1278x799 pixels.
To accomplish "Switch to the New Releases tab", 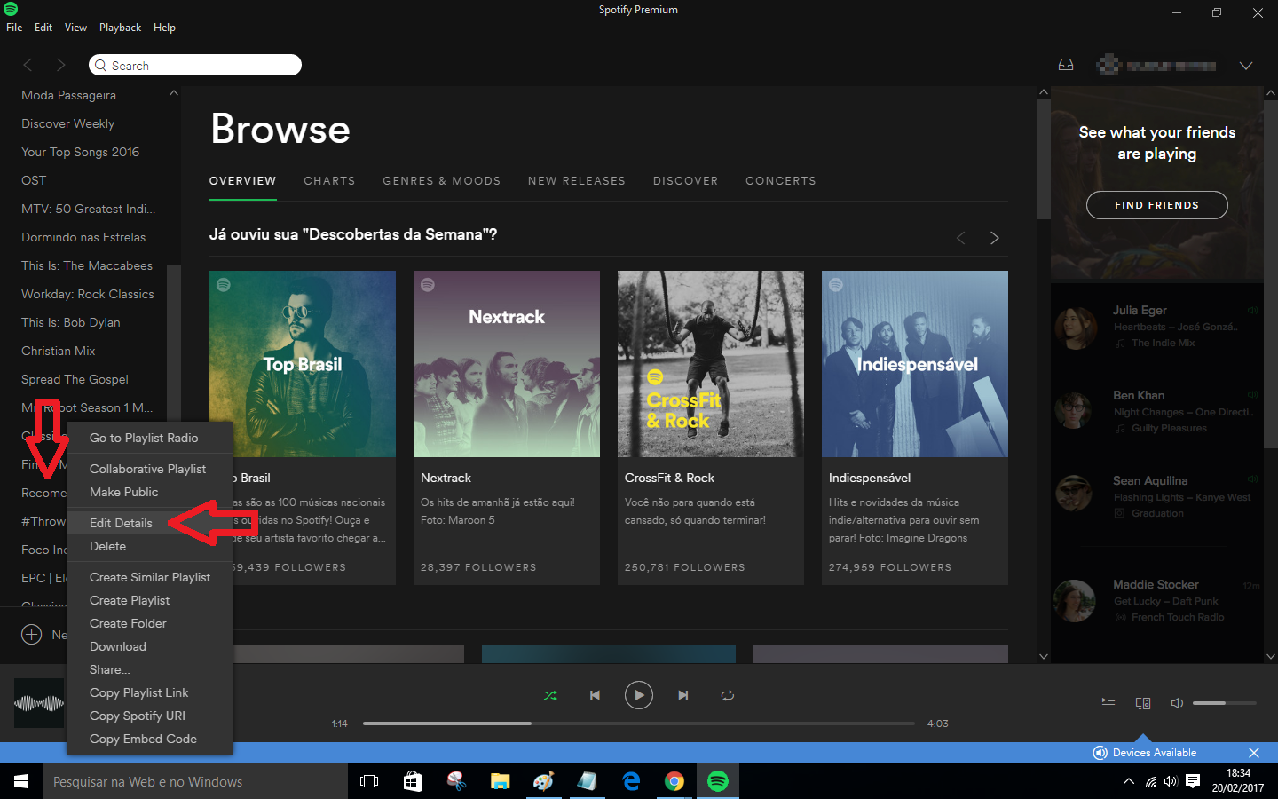I will tap(577, 180).
